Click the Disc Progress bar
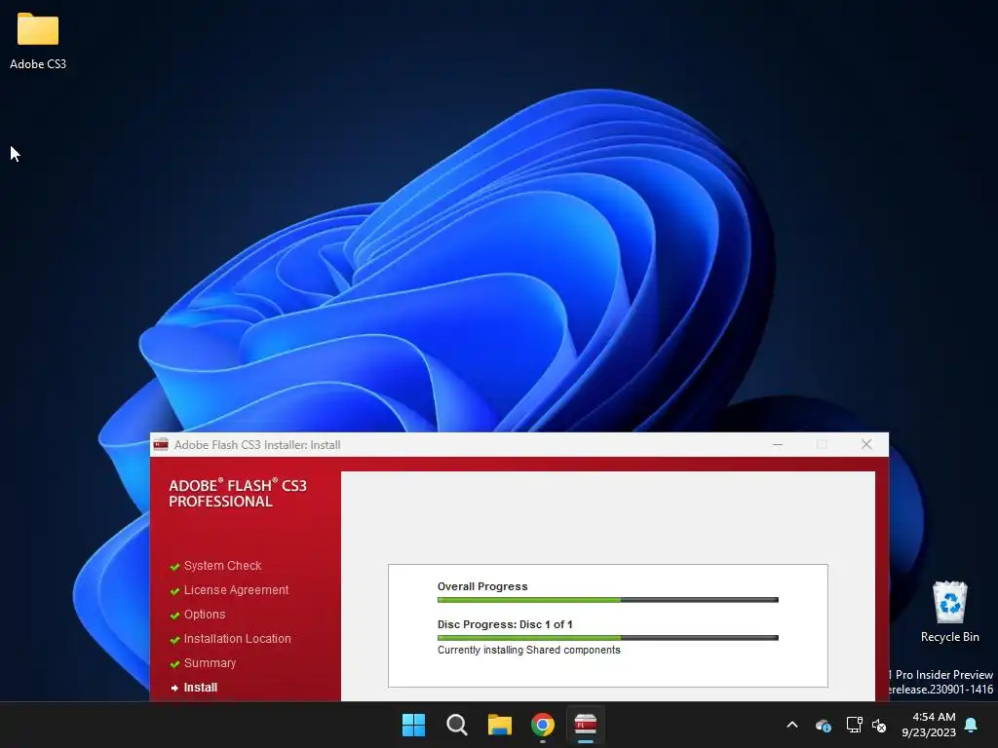The image size is (998, 748). coord(608,638)
